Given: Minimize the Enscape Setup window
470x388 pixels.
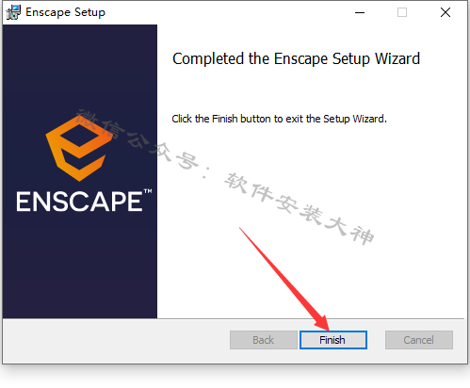Looking at the screenshot, I should [x=360, y=12].
